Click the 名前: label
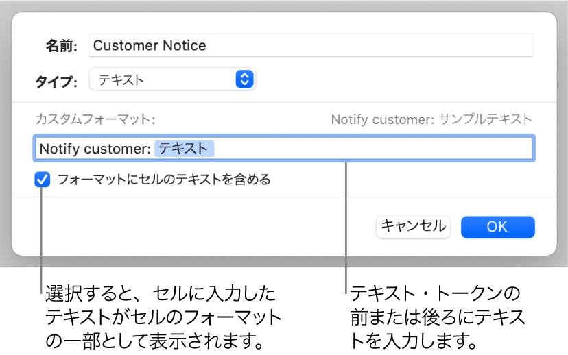This screenshot has width=568, height=355. pyautogui.click(x=61, y=46)
